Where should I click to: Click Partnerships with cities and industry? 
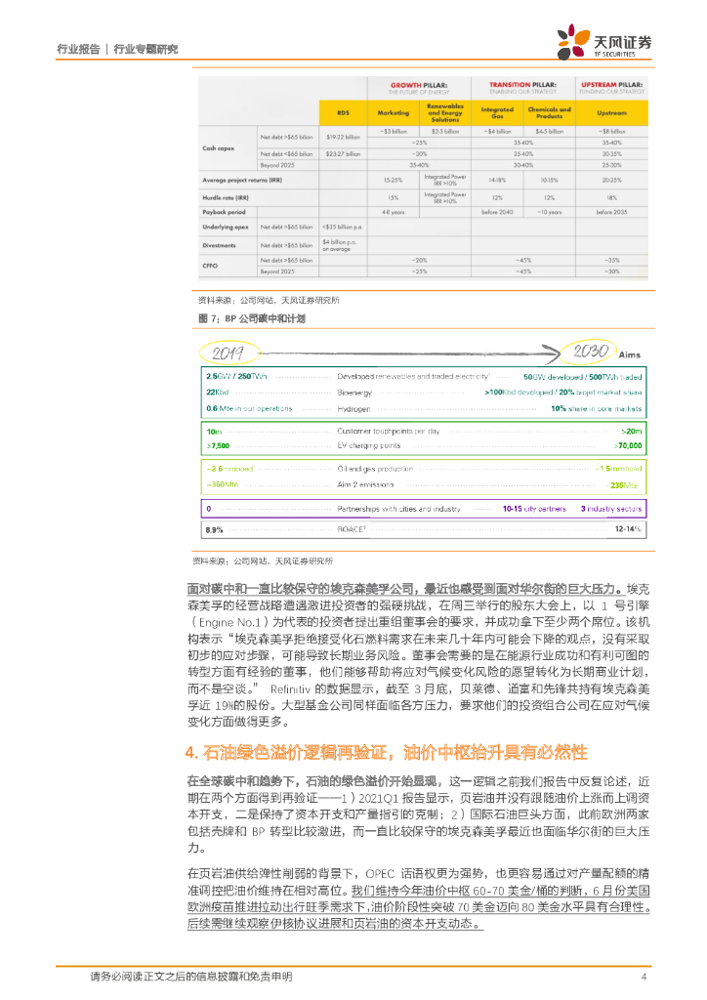coord(398,509)
